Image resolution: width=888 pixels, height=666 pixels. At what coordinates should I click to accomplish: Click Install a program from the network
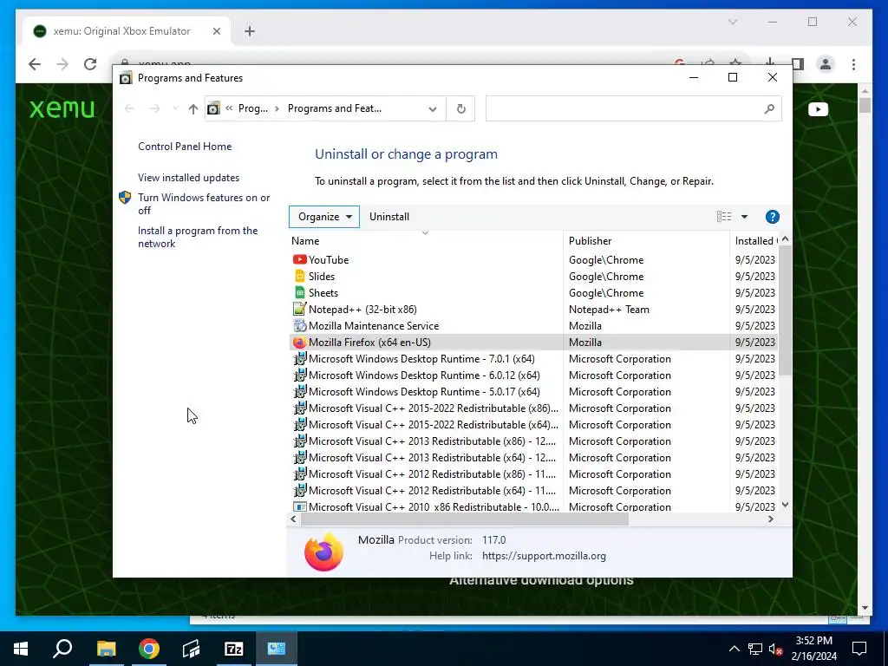pos(198,238)
